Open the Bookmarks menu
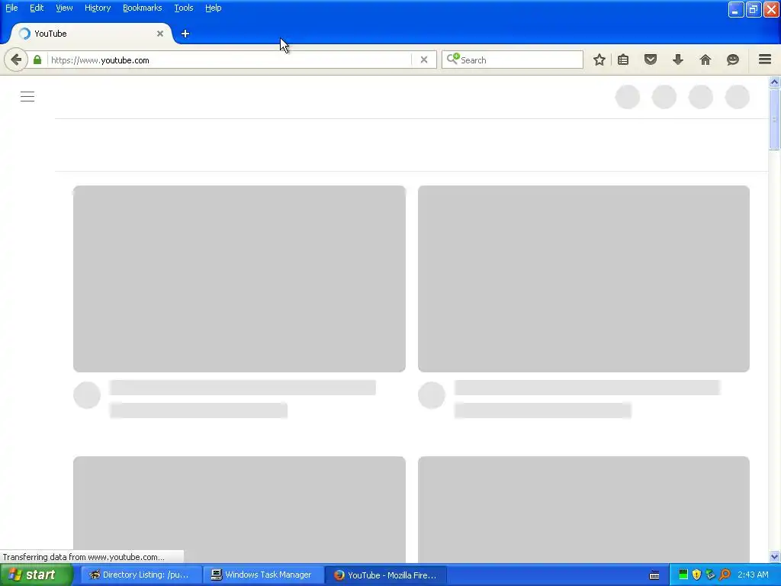Screen dimensions: 781x586 coord(143,8)
